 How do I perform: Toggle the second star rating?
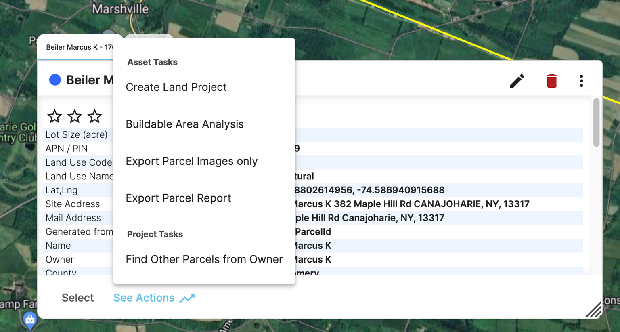coord(74,116)
